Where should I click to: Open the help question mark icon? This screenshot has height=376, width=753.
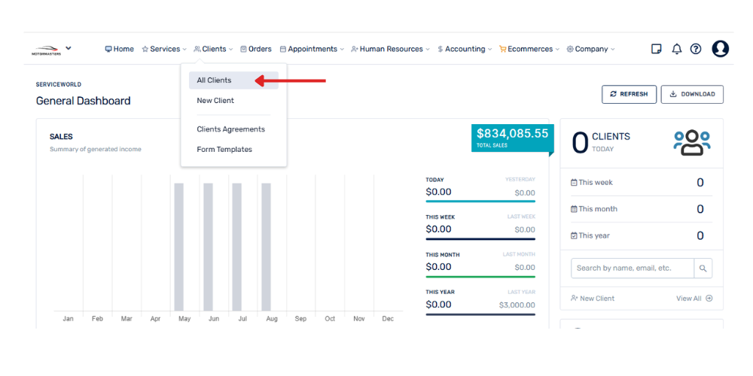(x=696, y=49)
